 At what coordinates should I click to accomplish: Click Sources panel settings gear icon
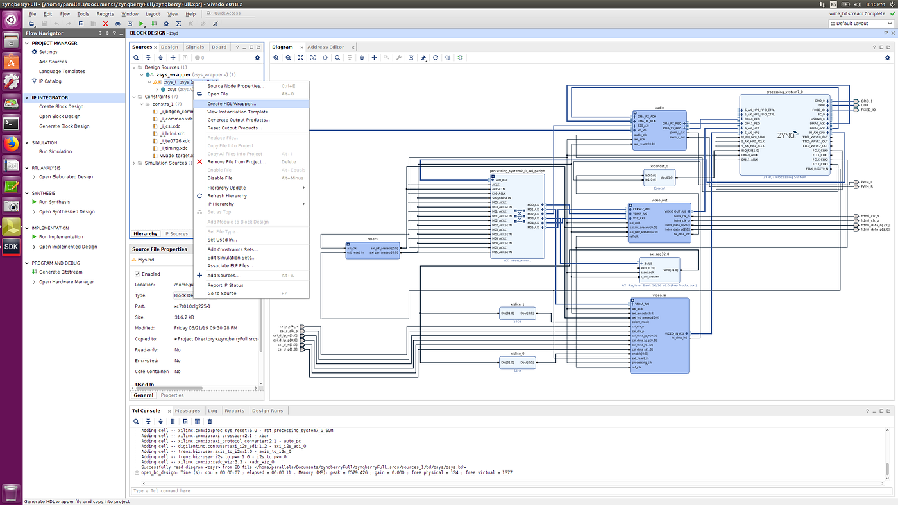click(257, 58)
